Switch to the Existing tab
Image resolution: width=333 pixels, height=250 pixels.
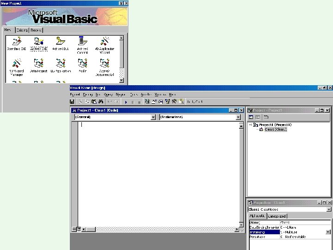(22, 30)
